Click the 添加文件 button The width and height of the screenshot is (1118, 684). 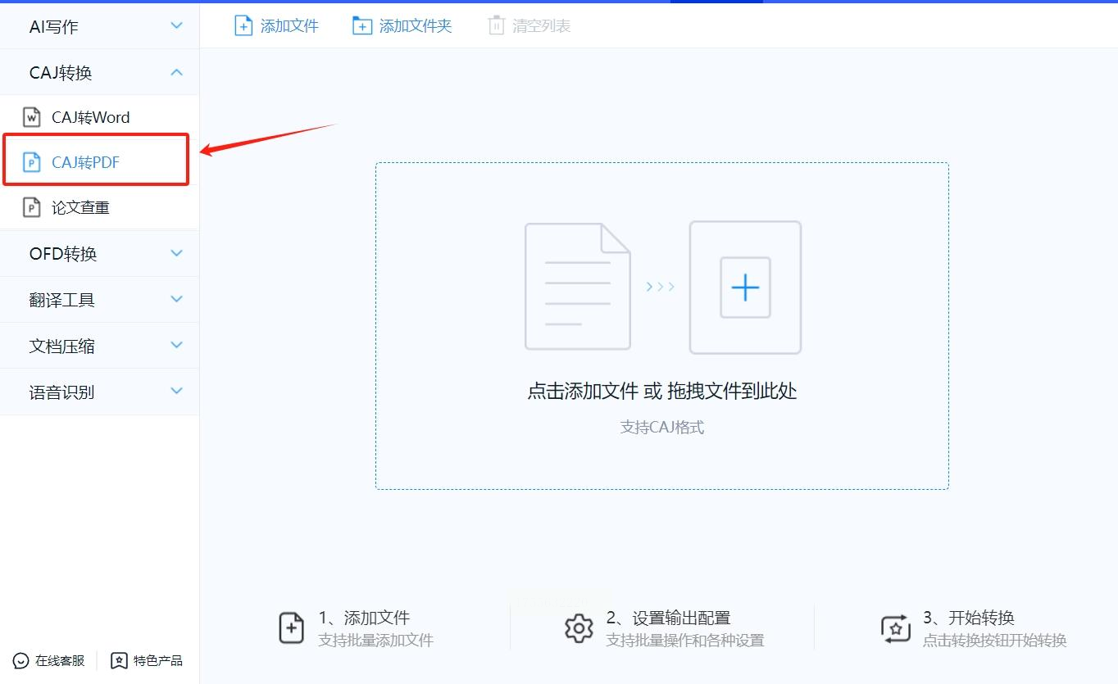pos(276,26)
